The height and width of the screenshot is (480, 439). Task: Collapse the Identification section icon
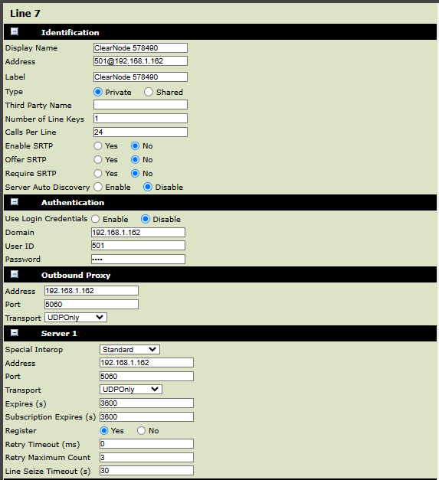pyautogui.click(x=15, y=31)
